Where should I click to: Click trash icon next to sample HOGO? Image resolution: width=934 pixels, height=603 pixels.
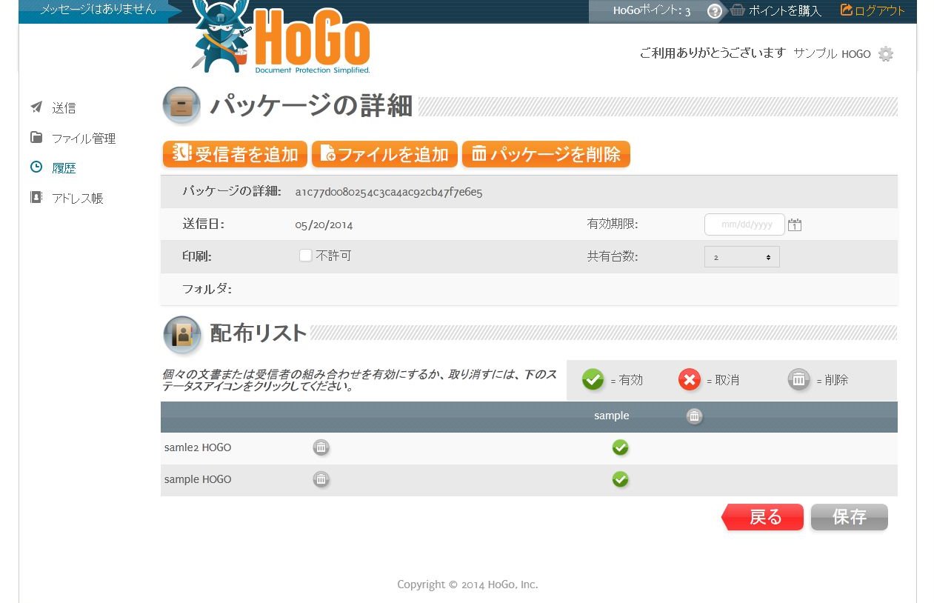321,479
